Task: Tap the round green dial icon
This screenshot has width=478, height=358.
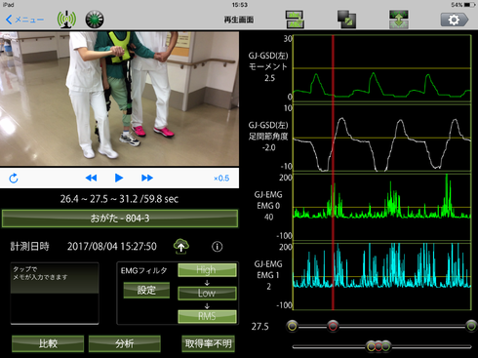Action: coord(95,20)
